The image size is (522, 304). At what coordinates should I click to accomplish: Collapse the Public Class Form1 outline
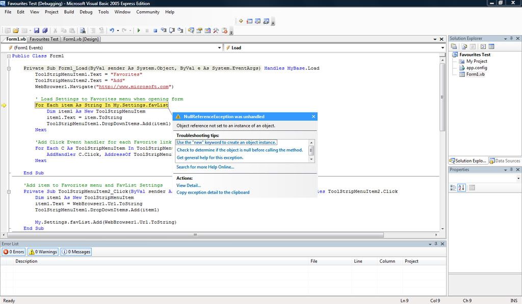click(9, 56)
